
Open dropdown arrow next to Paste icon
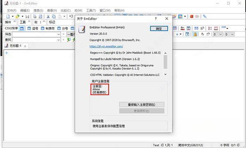(64, 16)
